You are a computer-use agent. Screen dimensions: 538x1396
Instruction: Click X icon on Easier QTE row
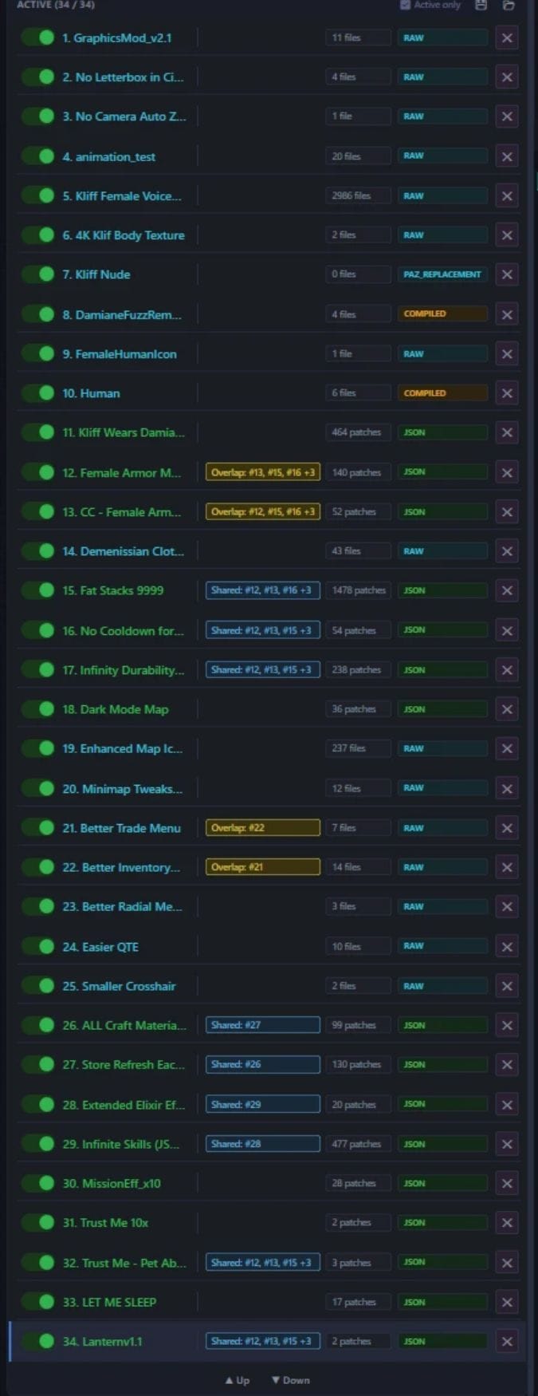coord(507,946)
